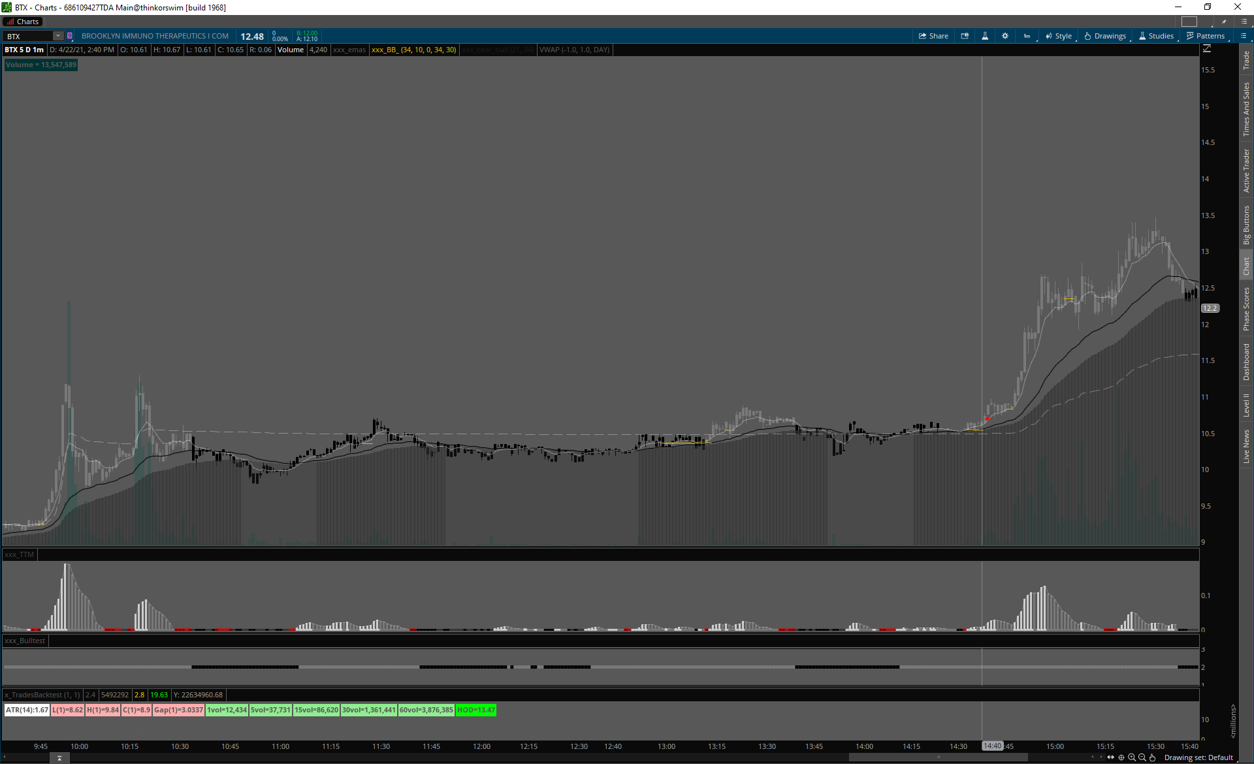Click the pin window icon
Image resolution: width=1254 pixels, height=764 pixels.
1224,22
